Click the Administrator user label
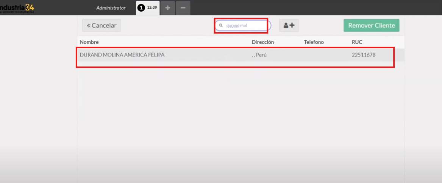Screen dimensions: 442x183 [x=111, y=8]
